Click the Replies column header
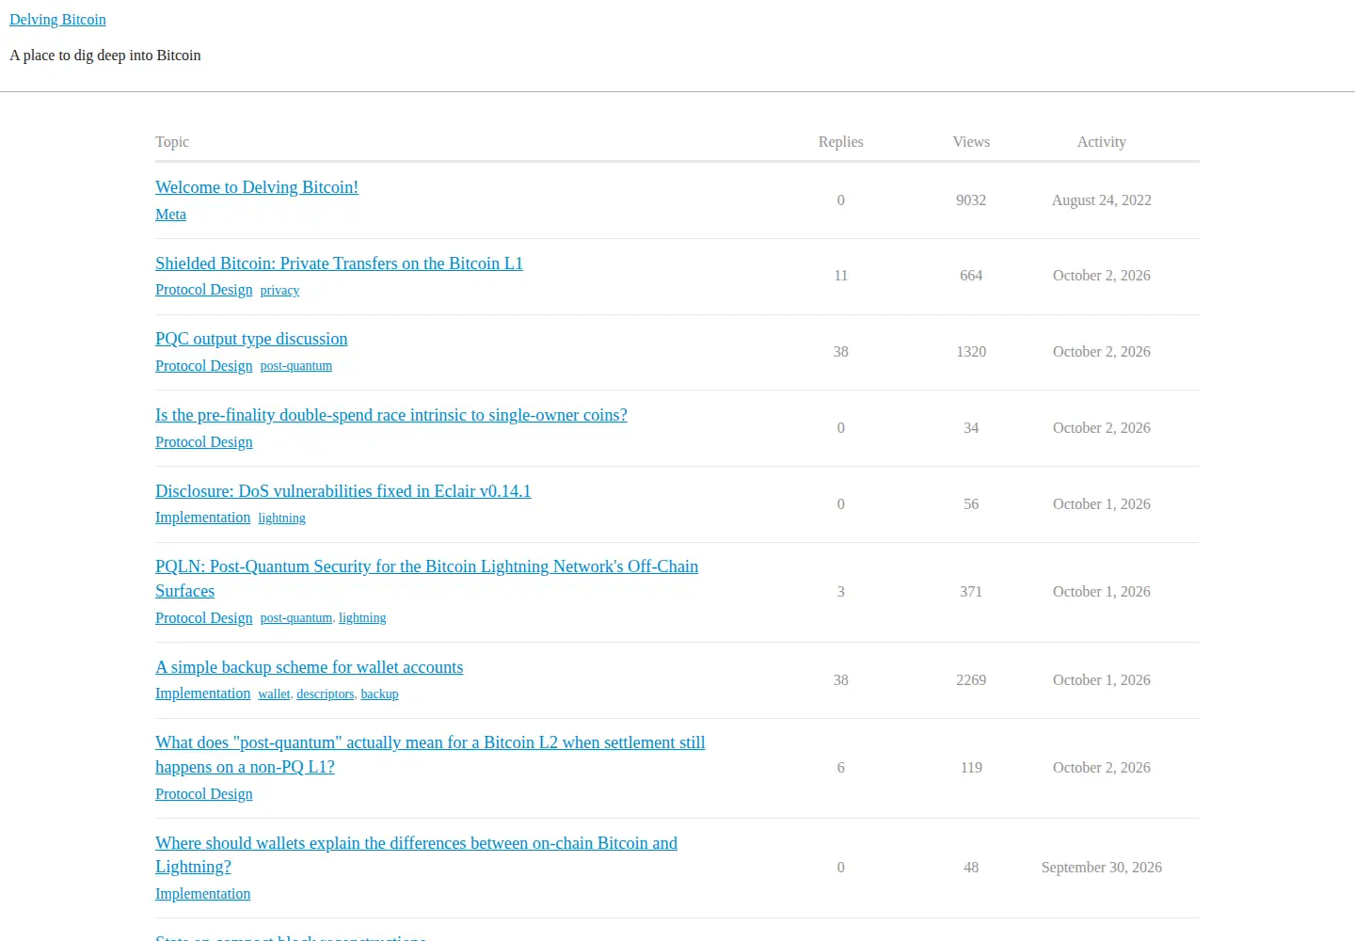1355x941 pixels. pos(841,142)
